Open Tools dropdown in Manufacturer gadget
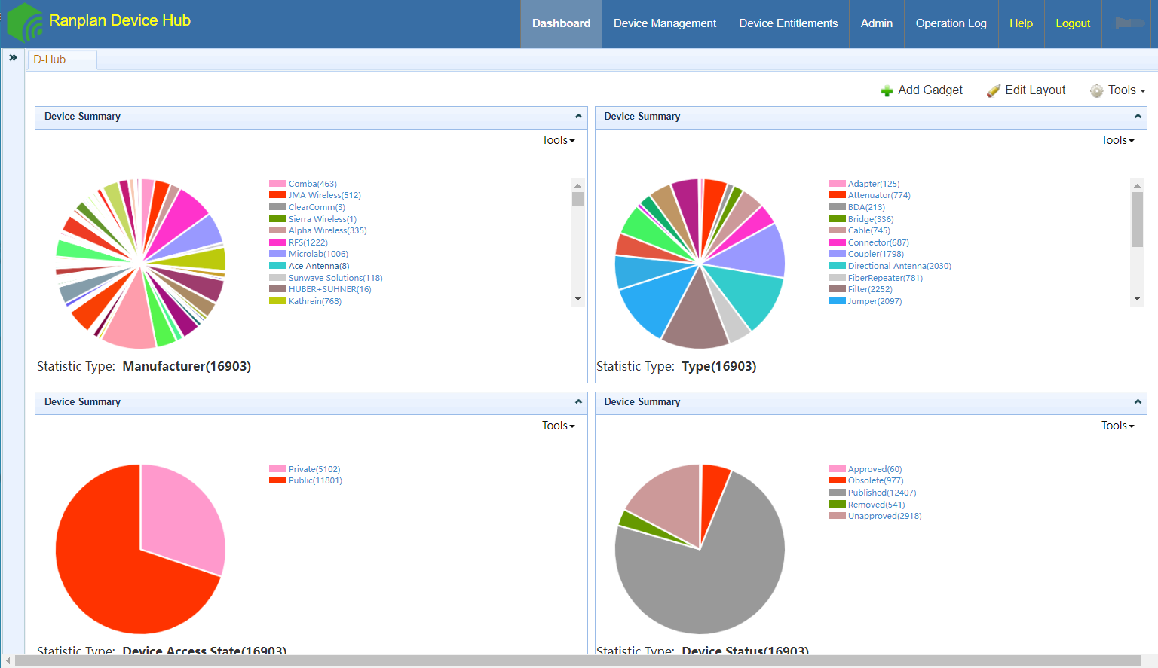This screenshot has width=1158, height=668. pyautogui.click(x=559, y=140)
